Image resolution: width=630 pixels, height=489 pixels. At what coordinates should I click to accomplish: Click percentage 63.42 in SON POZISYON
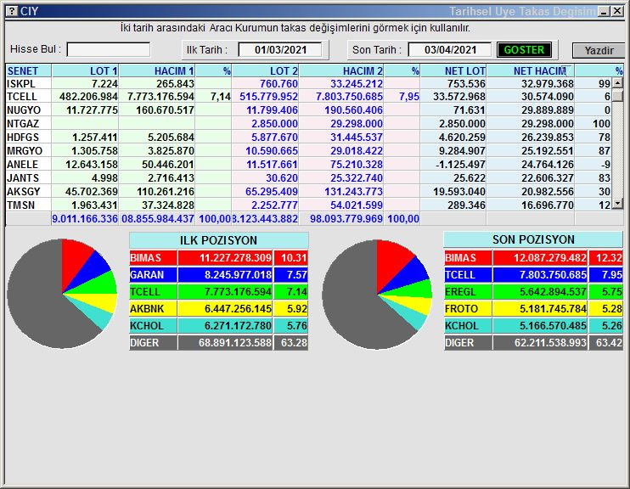(609, 343)
